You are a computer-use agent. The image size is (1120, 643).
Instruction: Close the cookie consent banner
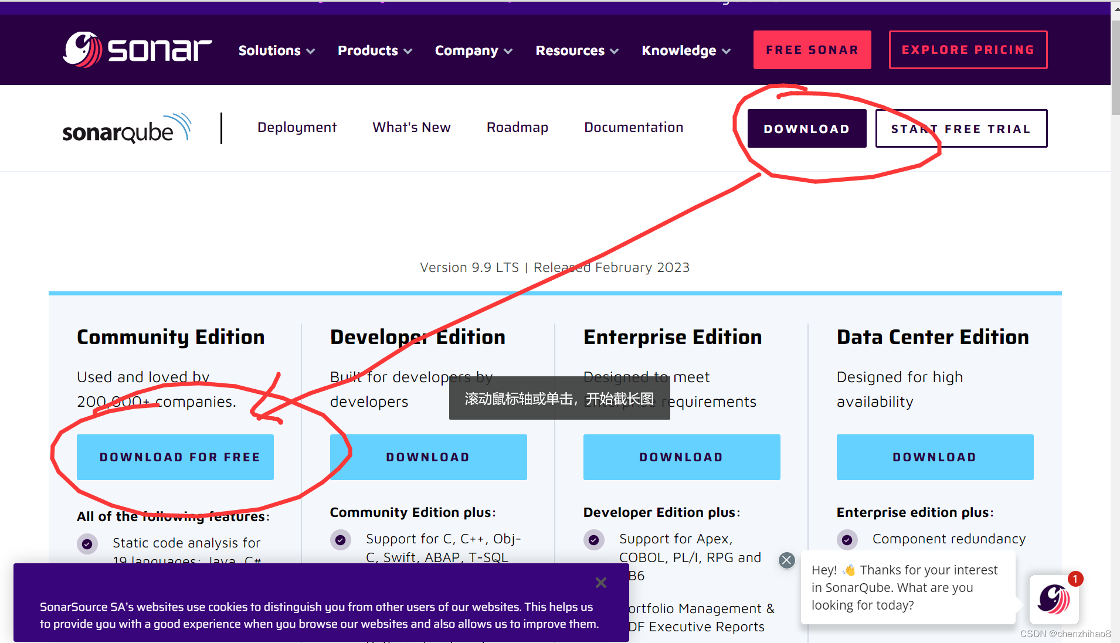point(600,582)
